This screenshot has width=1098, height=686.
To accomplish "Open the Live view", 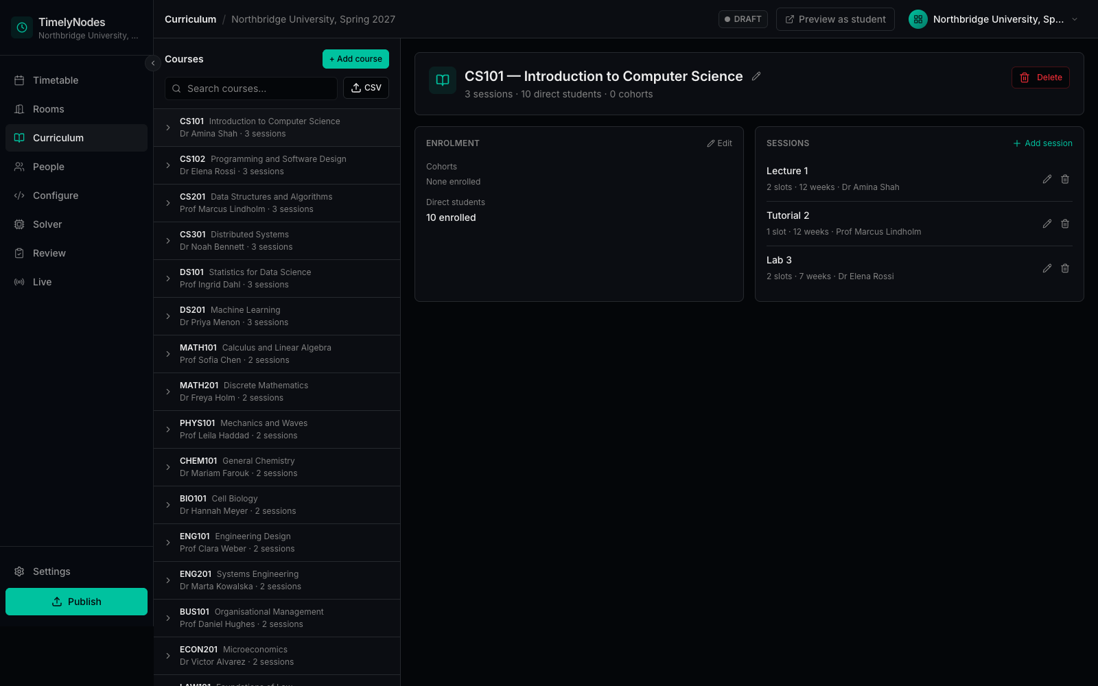I will 76,282.
